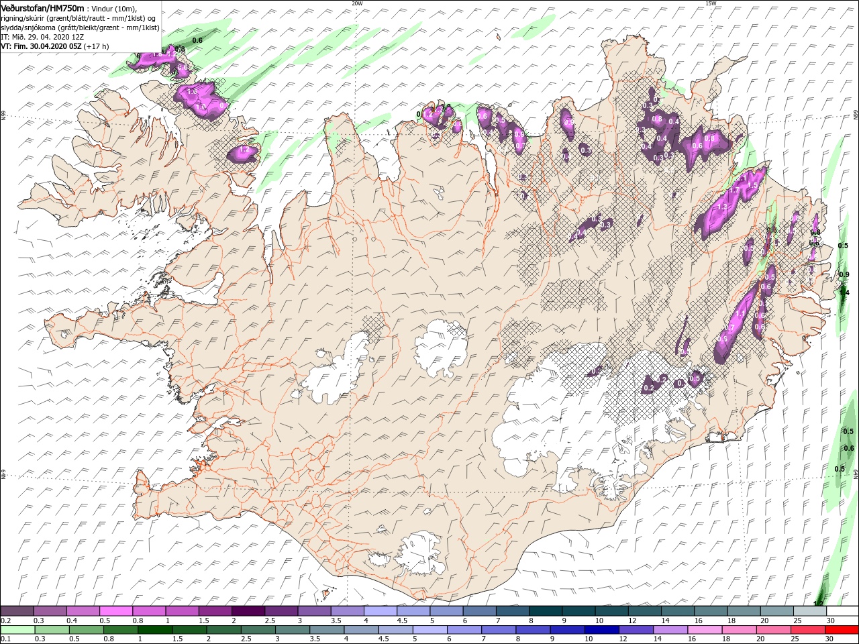Click the dark purple swatch labeled 2

pyautogui.click(x=248, y=611)
